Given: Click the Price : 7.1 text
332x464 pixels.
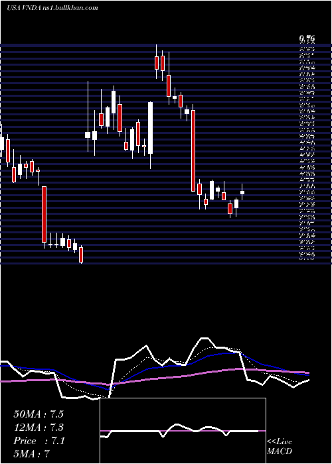Looking at the screenshot, I should [x=39, y=441].
